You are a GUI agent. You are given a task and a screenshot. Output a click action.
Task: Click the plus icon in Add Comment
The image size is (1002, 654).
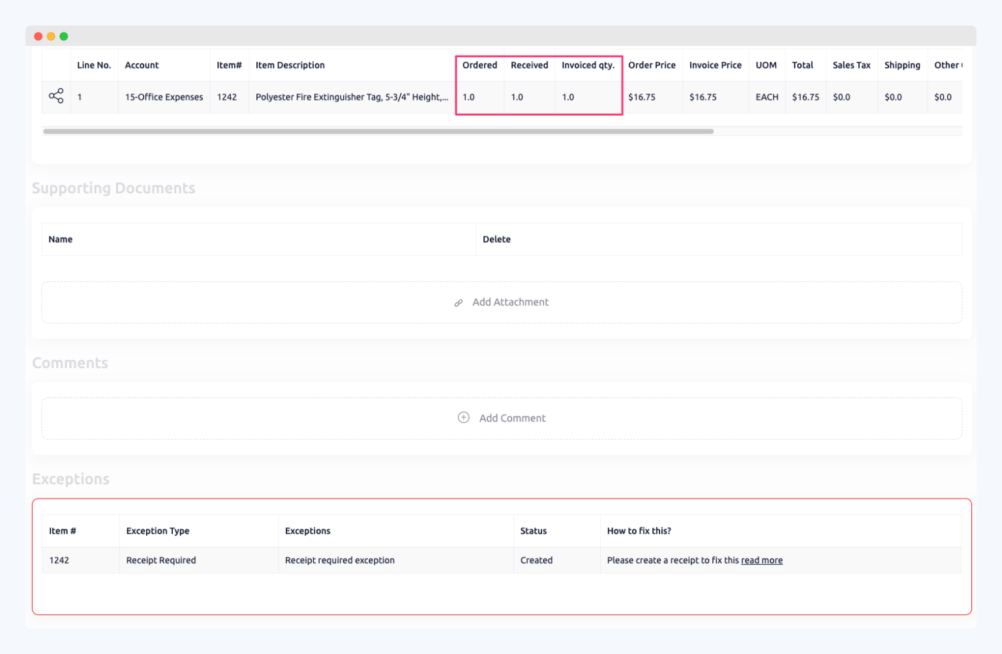click(x=463, y=417)
